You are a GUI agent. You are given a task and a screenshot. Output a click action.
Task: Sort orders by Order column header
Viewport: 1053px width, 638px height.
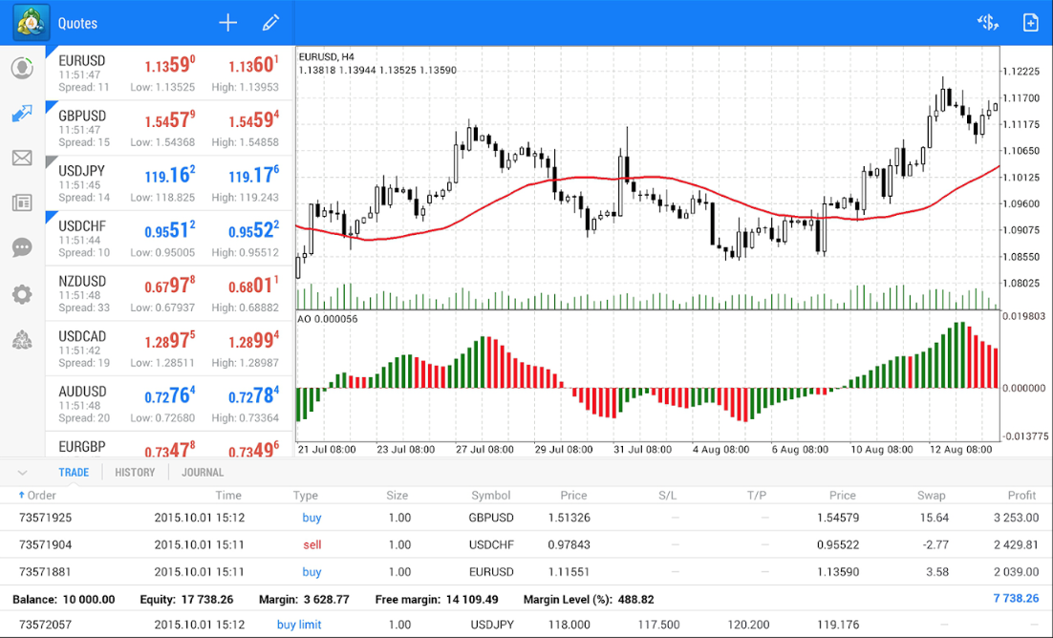tap(38, 496)
